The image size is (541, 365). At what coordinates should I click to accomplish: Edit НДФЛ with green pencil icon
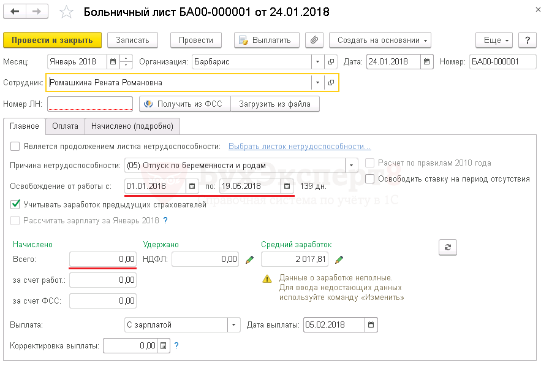pos(249,259)
